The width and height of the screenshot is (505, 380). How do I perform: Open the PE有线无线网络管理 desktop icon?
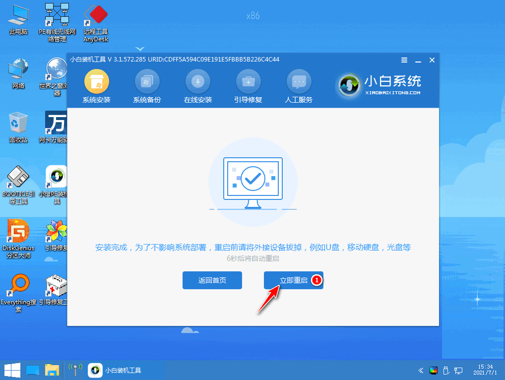coord(57,23)
